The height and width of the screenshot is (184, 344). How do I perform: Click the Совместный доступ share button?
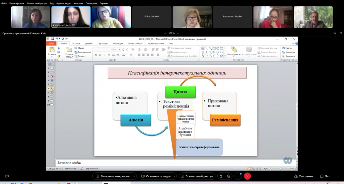(196, 176)
